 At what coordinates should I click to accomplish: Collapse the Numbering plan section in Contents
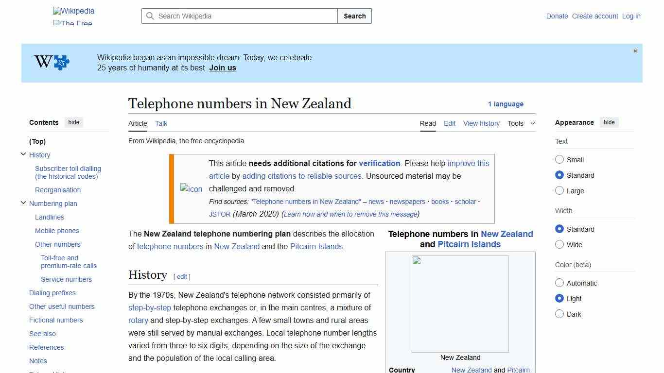pyautogui.click(x=23, y=203)
